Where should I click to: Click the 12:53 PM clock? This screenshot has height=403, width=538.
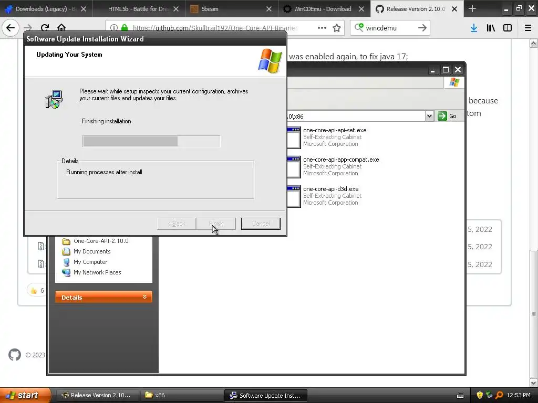coord(519,395)
